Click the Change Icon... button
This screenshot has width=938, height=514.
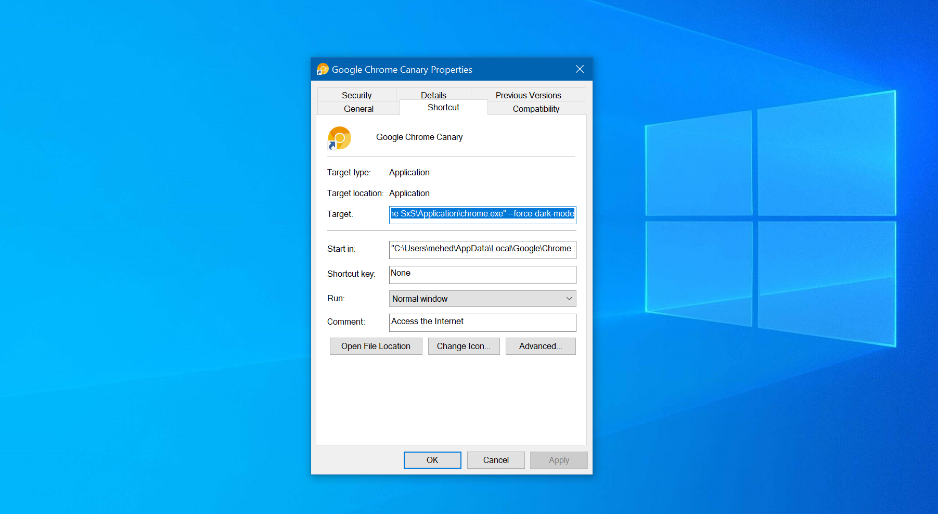pyautogui.click(x=464, y=346)
